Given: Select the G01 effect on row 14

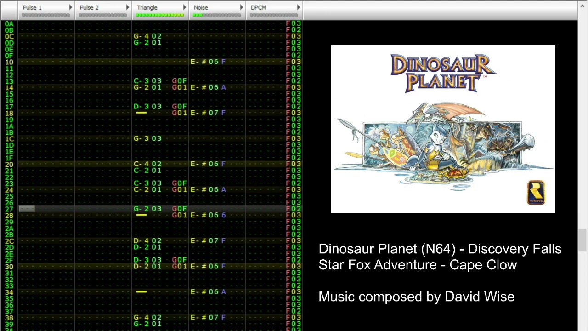Looking at the screenshot, I should click(x=179, y=87).
